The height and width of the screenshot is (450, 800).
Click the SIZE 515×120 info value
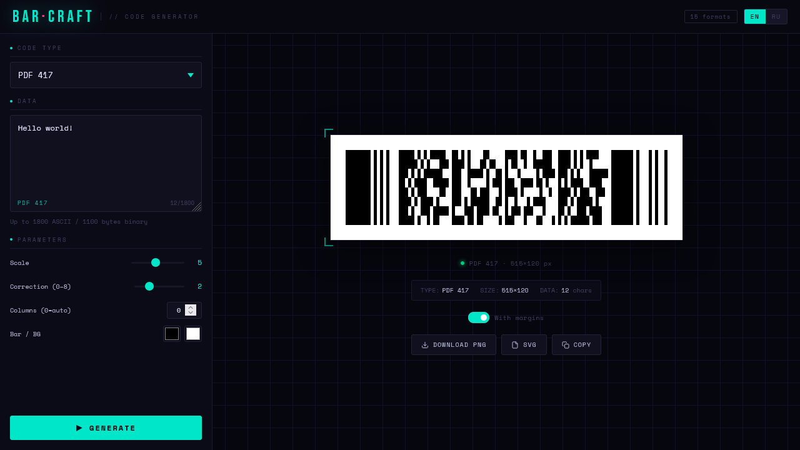515,291
